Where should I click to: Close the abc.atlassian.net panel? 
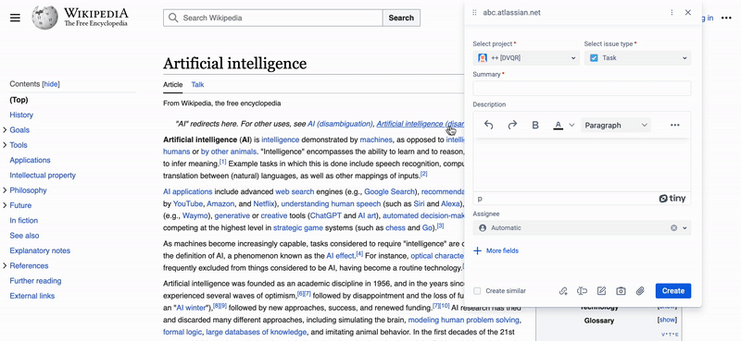[688, 13]
